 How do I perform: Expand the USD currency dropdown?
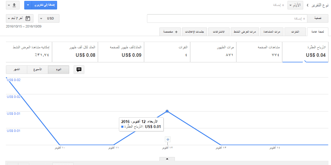[x=49, y=18]
